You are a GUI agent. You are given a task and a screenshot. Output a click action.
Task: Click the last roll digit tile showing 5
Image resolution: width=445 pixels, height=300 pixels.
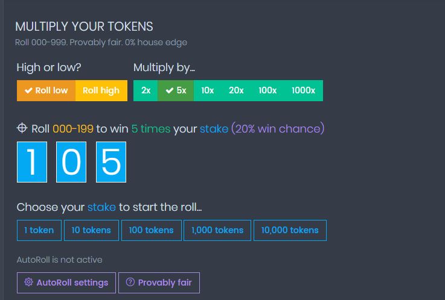(x=111, y=162)
